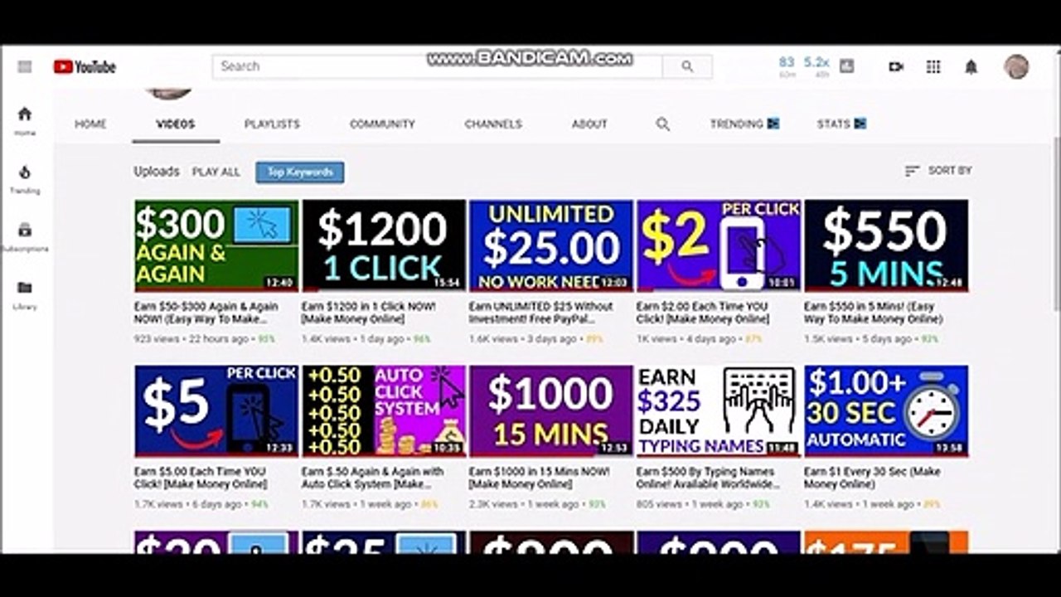Screen dimensions: 1061x597
Task: Click the search input field
Action: [x=437, y=66]
